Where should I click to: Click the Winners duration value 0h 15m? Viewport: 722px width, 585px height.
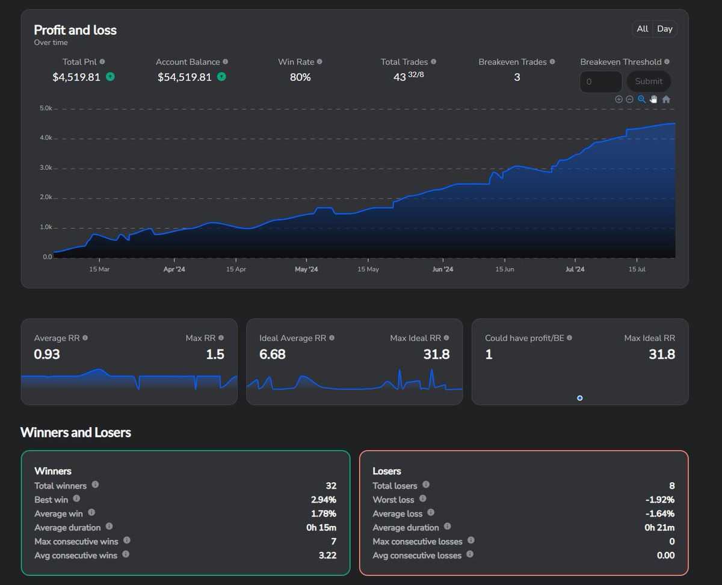[322, 527]
